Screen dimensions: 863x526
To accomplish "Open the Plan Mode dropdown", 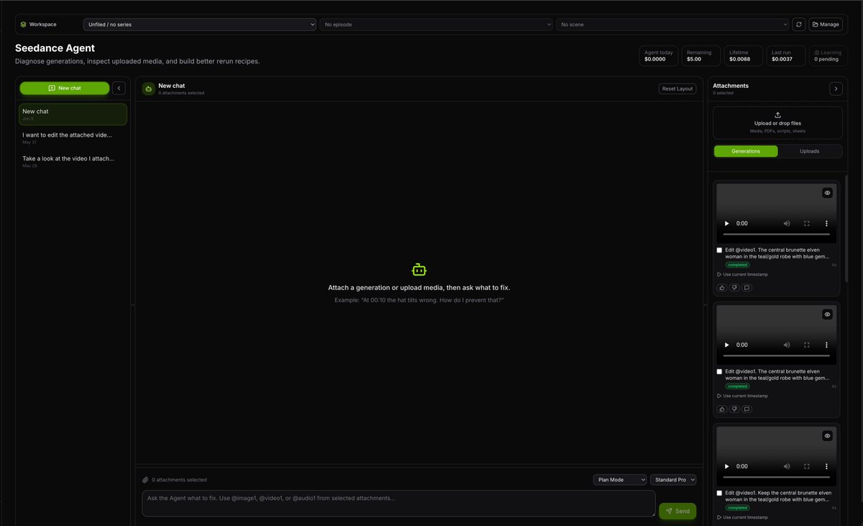I will tap(620, 480).
